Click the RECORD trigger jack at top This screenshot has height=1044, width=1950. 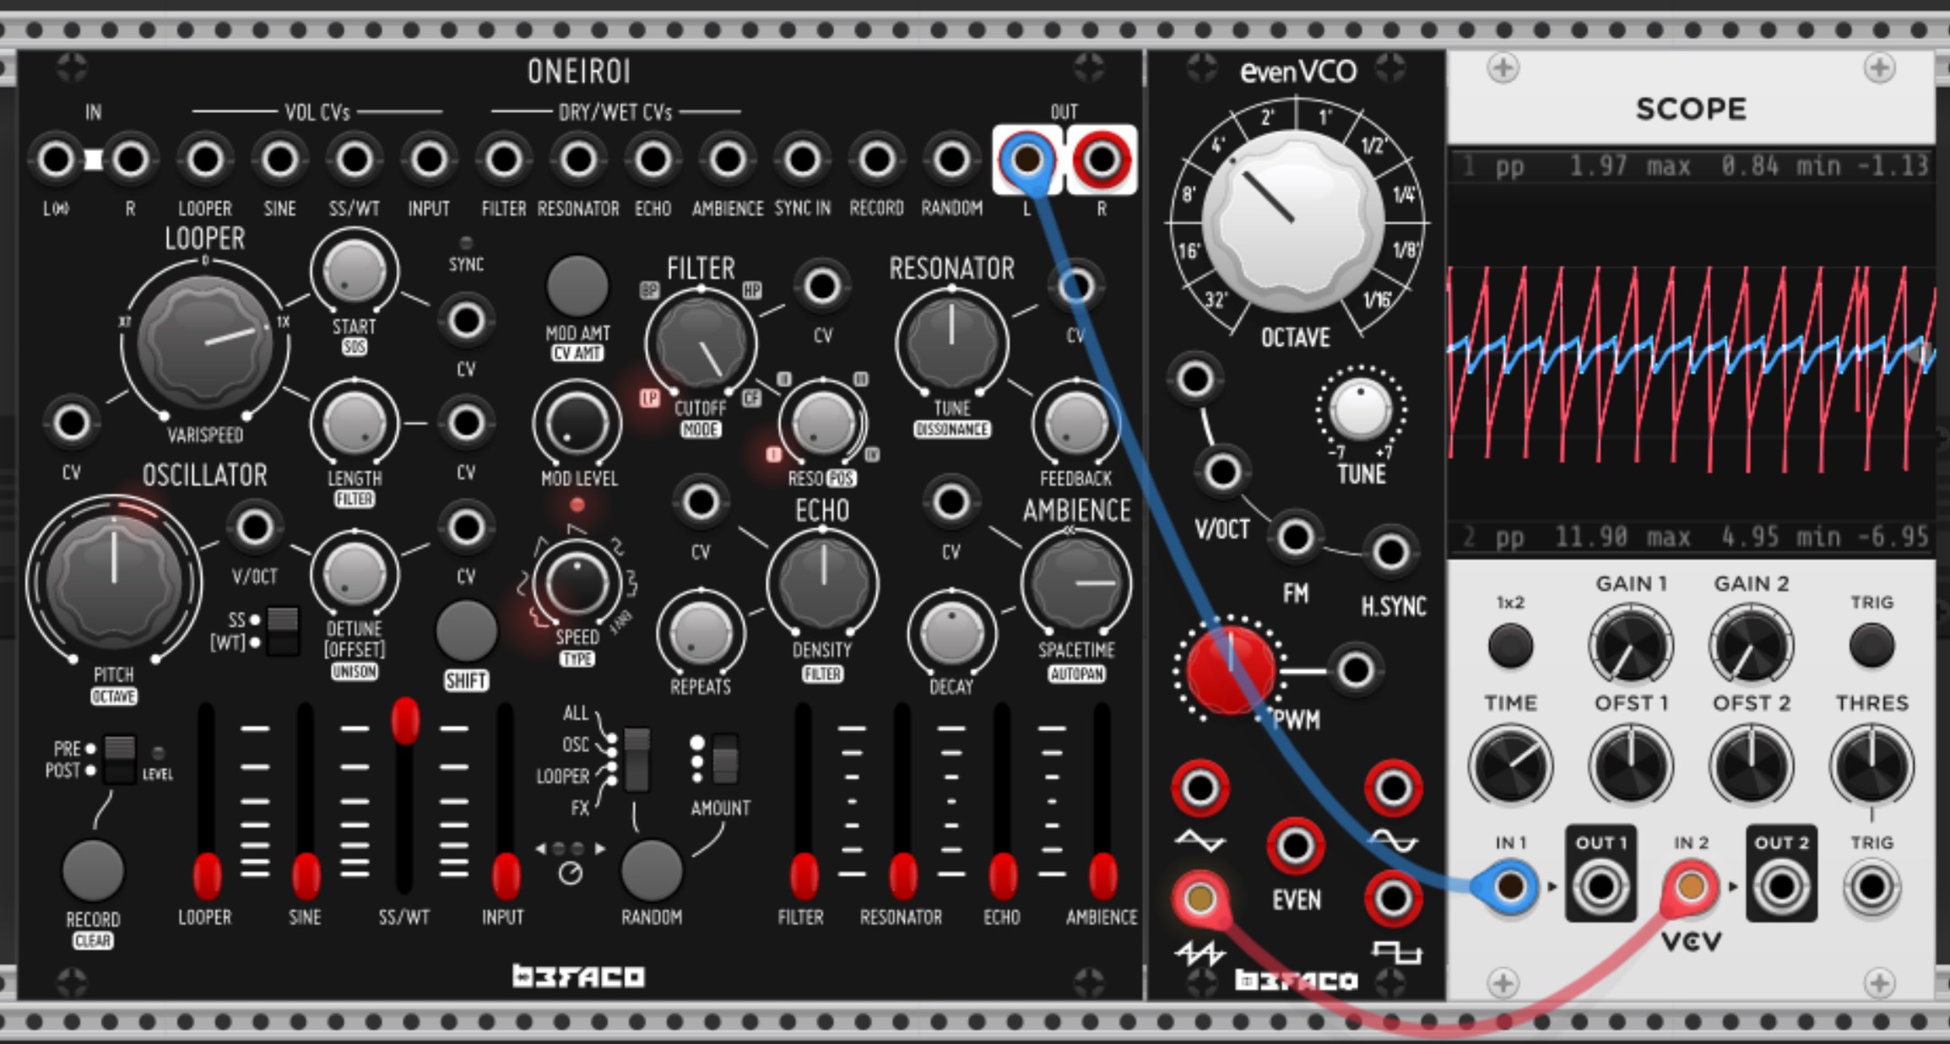pos(876,160)
